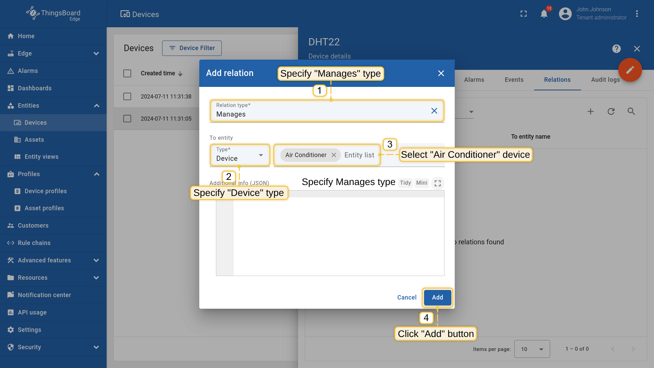This screenshot has width=654, height=368.
Task: Refresh the relations table
Action: pyautogui.click(x=611, y=111)
